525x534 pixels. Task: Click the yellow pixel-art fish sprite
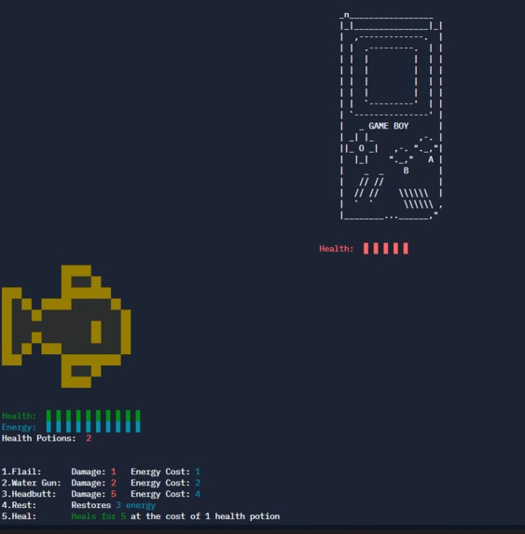pyautogui.click(x=66, y=326)
